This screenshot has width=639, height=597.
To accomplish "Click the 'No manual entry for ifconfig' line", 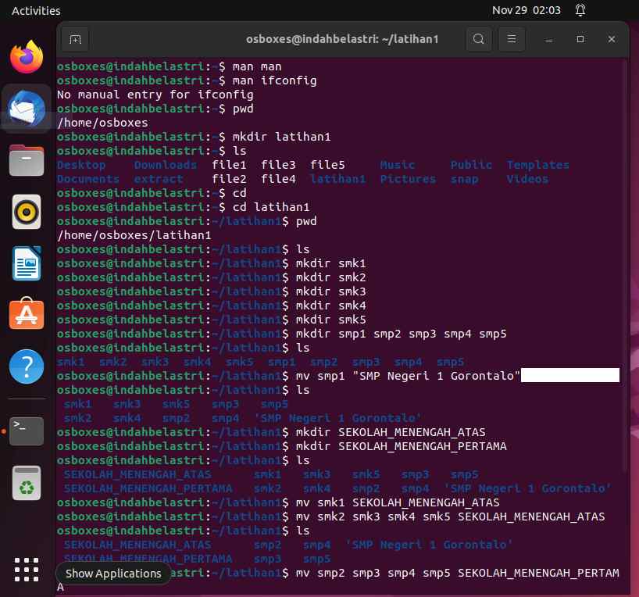I will coord(155,95).
